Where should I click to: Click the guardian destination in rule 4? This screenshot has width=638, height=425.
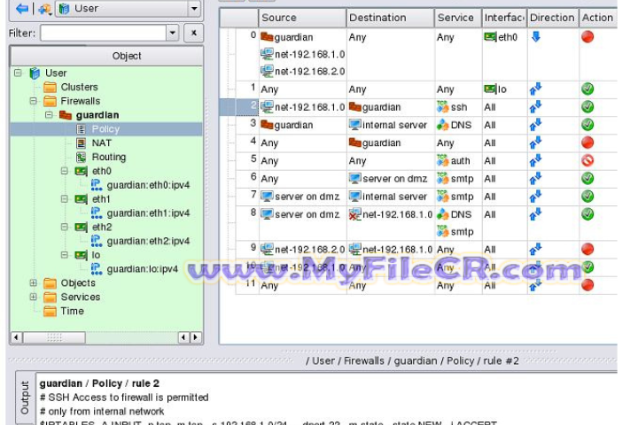[x=375, y=143]
